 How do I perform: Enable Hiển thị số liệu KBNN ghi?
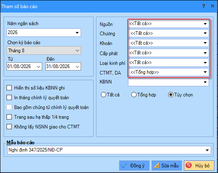9,88
